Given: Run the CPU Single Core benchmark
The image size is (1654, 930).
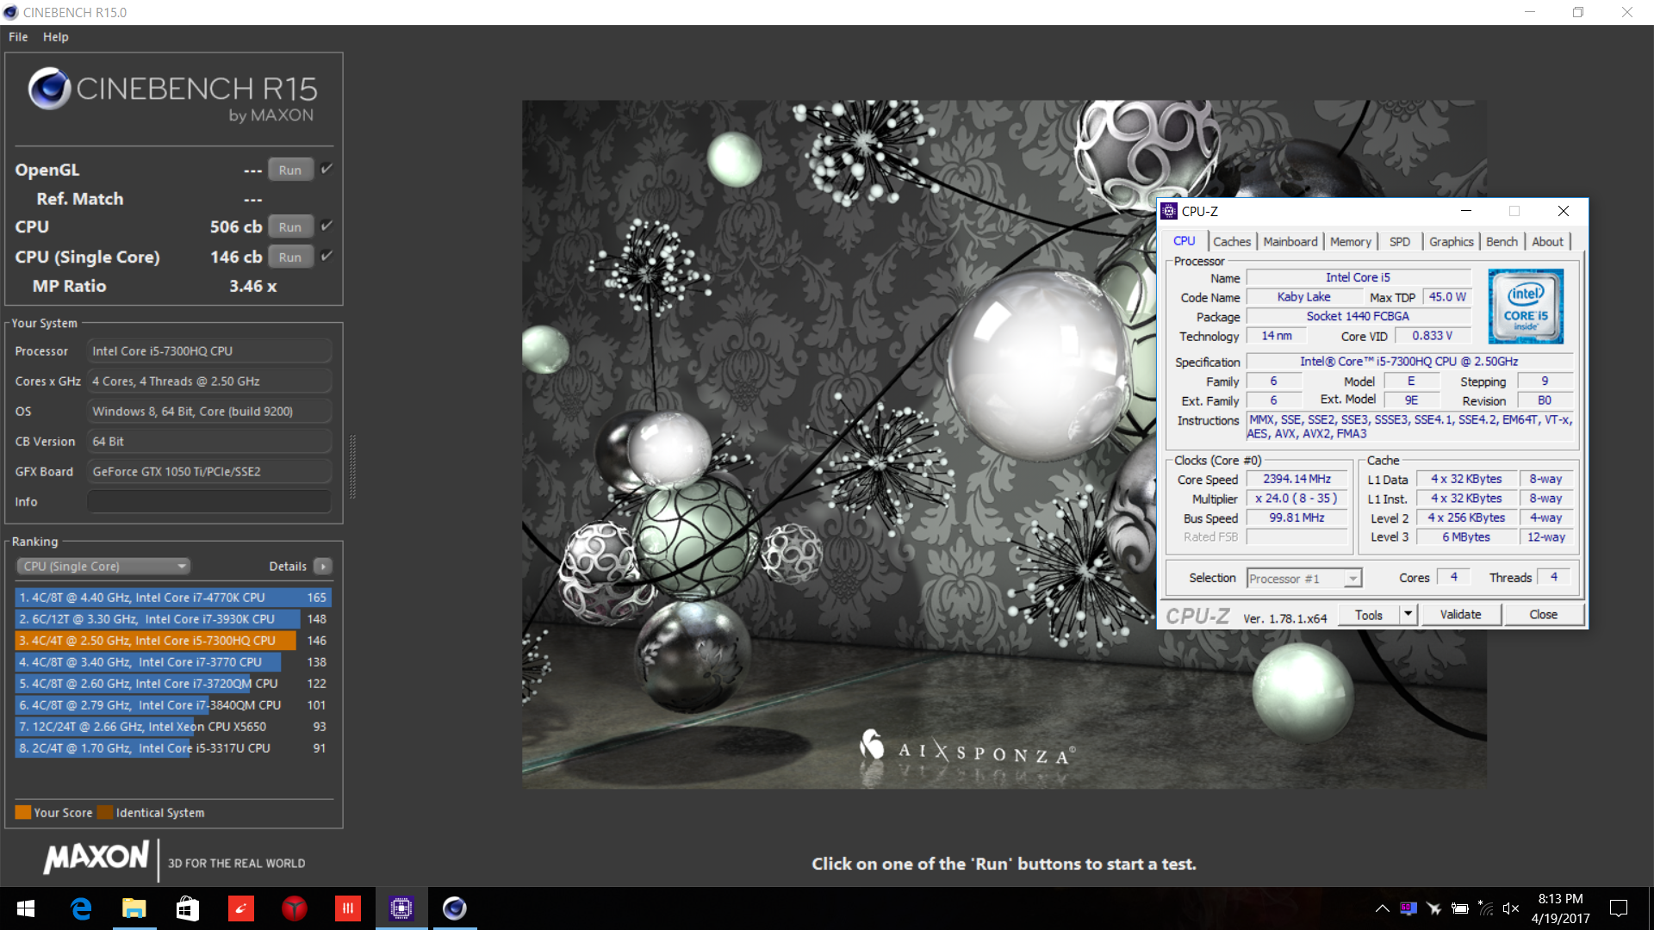Looking at the screenshot, I should pyautogui.click(x=290, y=257).
